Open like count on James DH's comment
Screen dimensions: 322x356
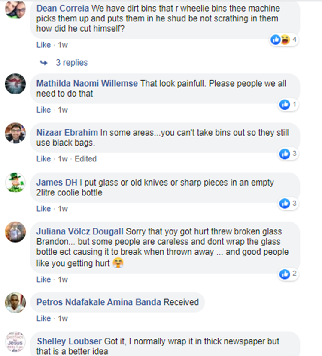pos(288,204)
